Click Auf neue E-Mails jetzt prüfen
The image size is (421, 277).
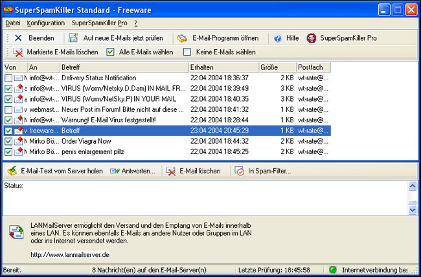pyautogui.click(x=123, y=38)
